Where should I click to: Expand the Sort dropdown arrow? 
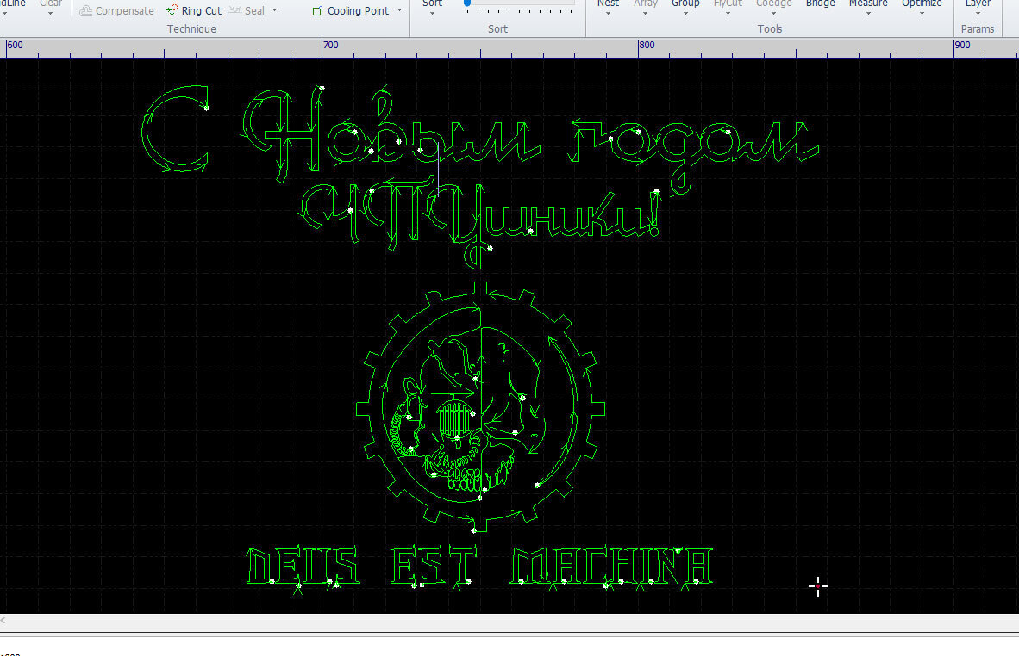coord(432,13)
